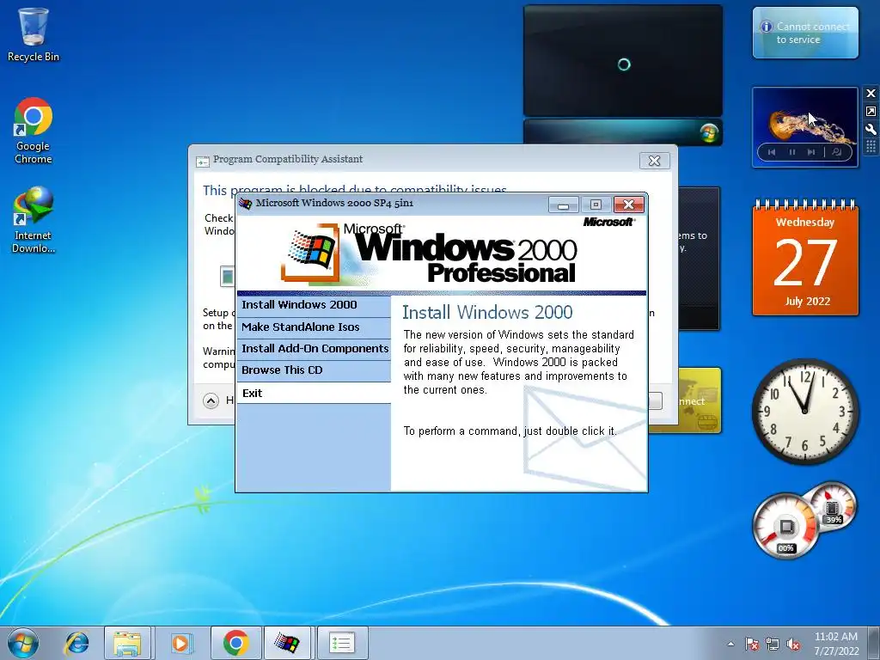This screenshot has height=660, width=880.
Task: Click the analog clock gadget
Action: pos(805,412)
